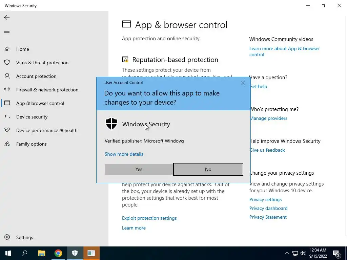Open Manage providers link
This screenshot has height=260, width=347.
[x=268, y=118]
